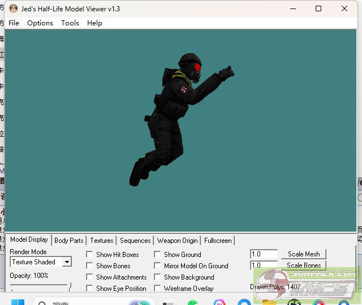Enable Mirror Model On Ground
Screen dimensions: 362x305
point(157,266)
